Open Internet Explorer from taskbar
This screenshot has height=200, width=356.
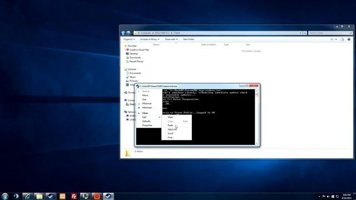(x=28, y=196)
